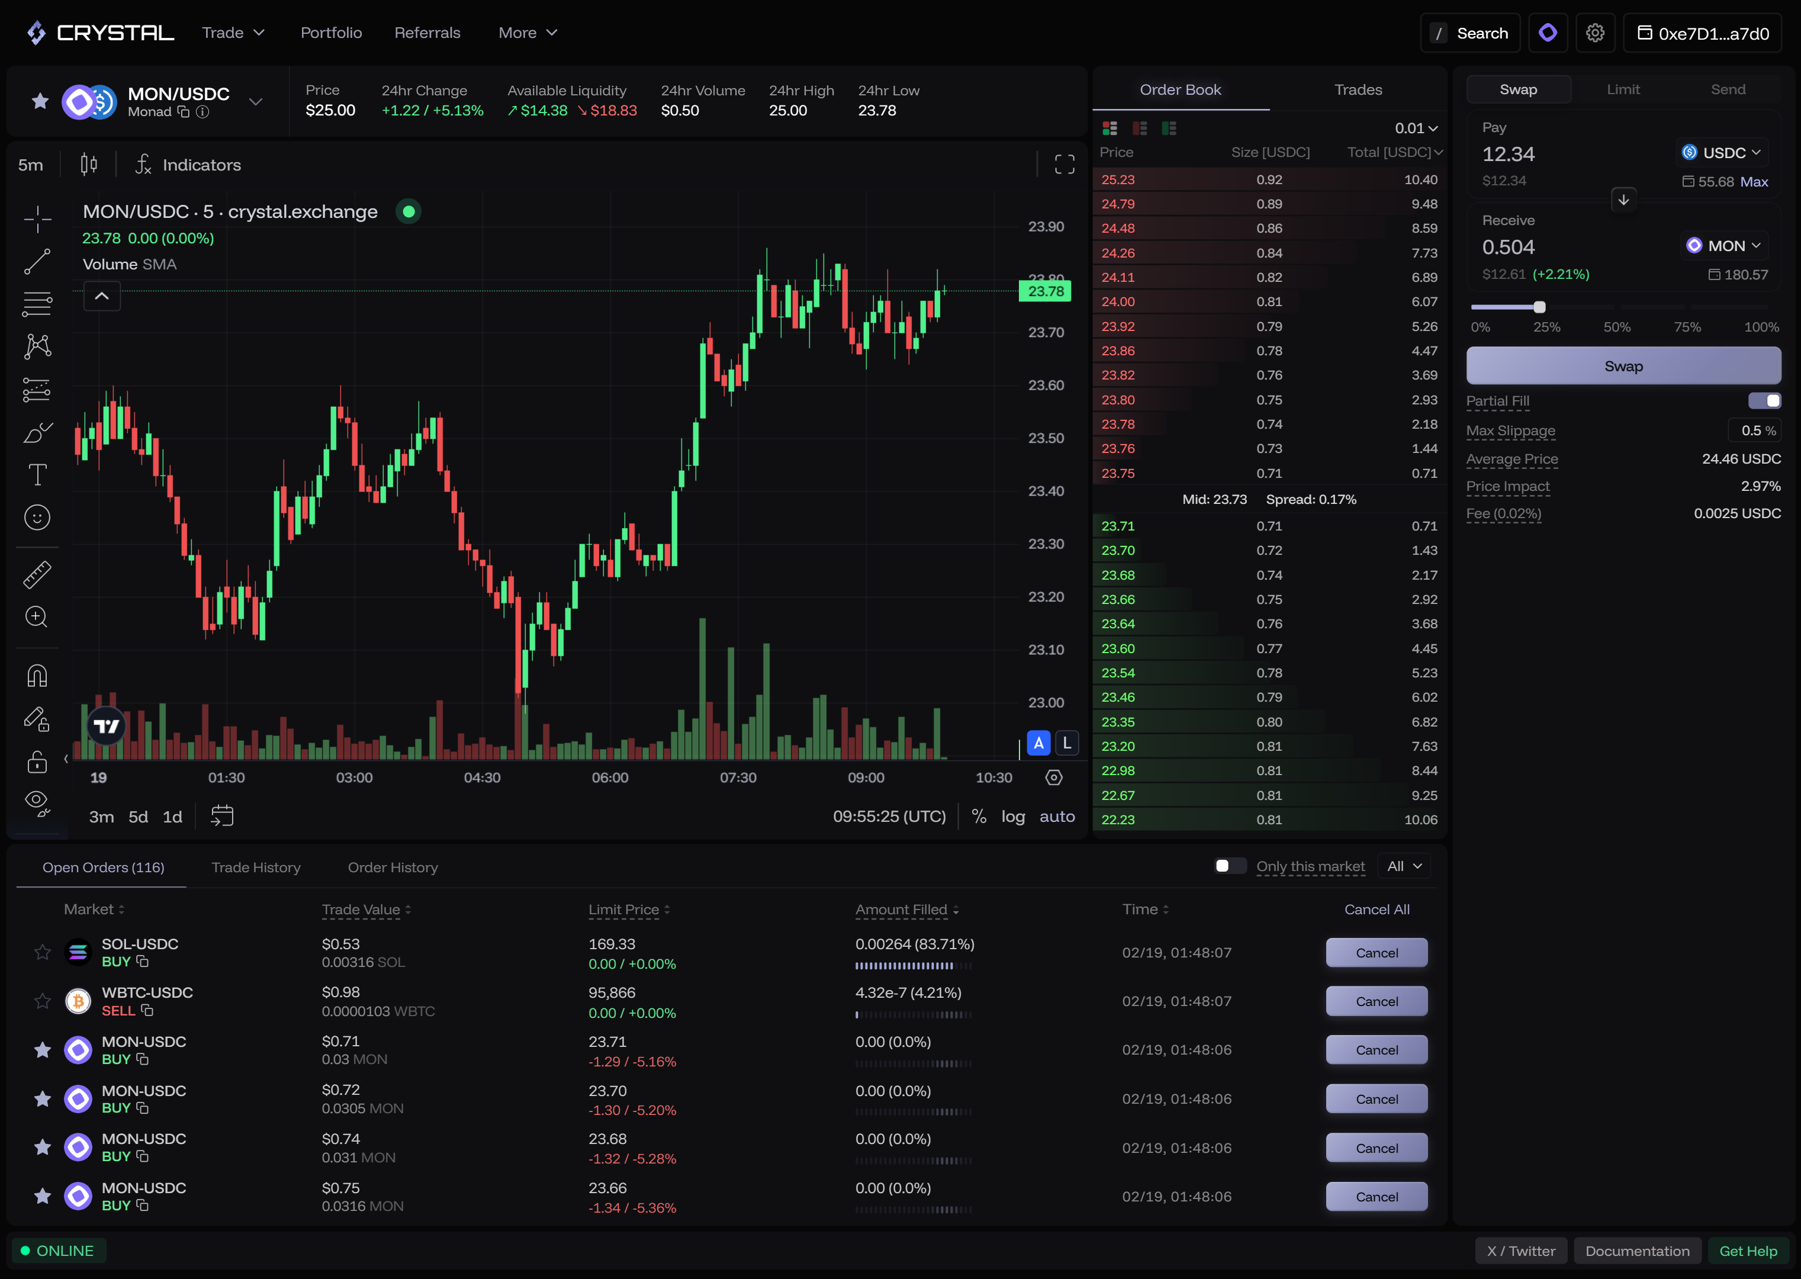Screen dimensions: 1801x1279
Task: Cancel the SOL-USDC buy order
Action: coord(1377,952)
